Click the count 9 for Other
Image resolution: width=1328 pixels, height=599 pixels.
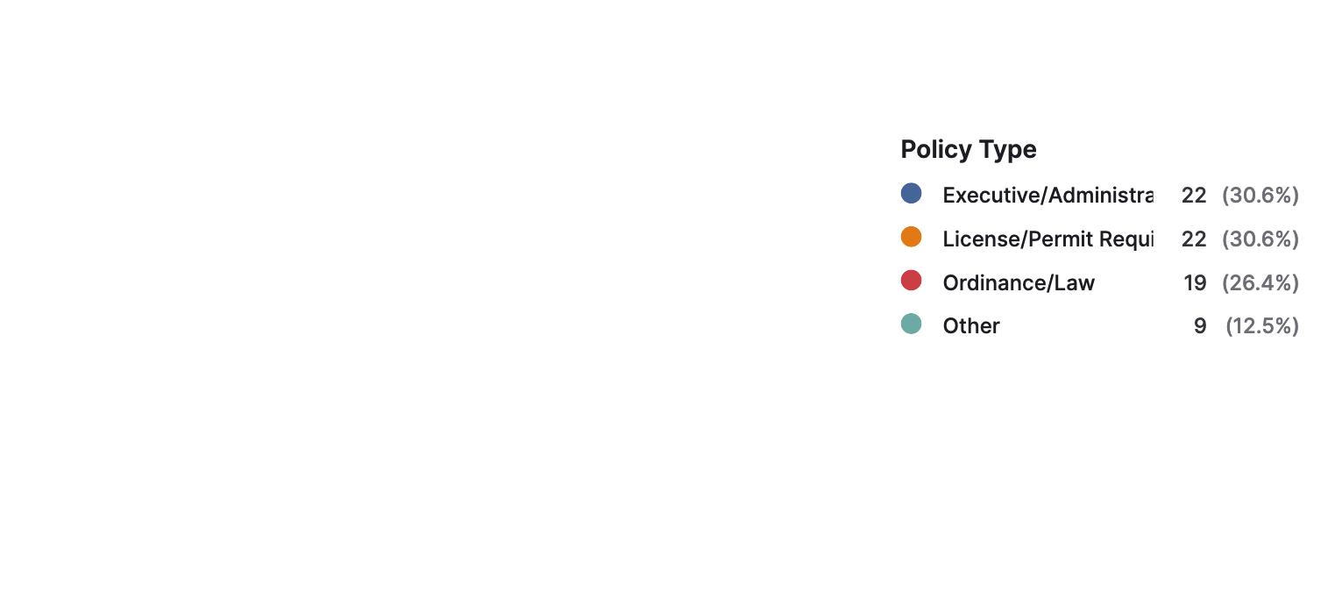click(x=1200, y=326)
